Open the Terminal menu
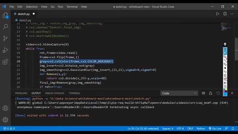Image resolution: width=238 pixels, height=134 pixels. coord(72,7)
